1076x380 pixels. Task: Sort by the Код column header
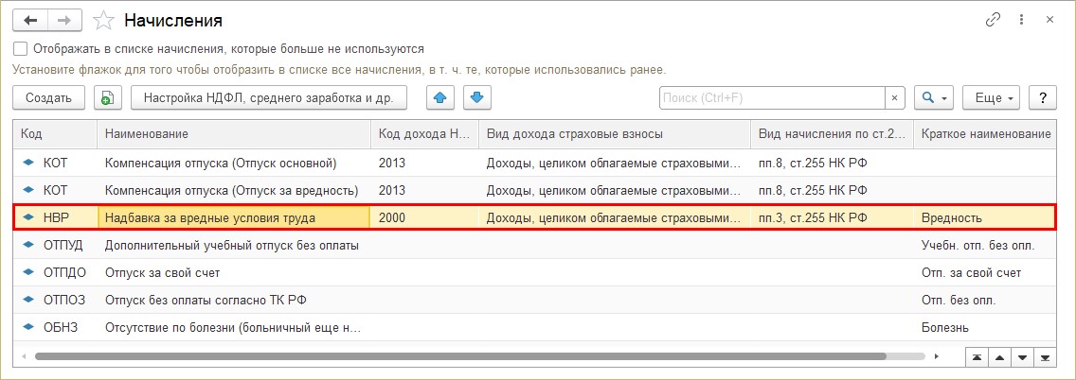click(x=56, y=134)
